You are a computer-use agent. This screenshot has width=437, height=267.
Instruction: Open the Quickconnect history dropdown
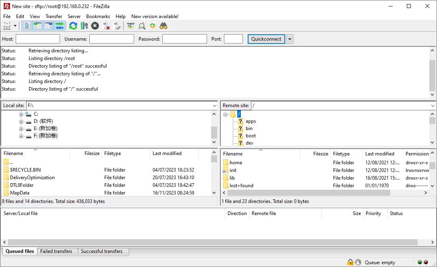pyautogui.click(x=290, y=39)
